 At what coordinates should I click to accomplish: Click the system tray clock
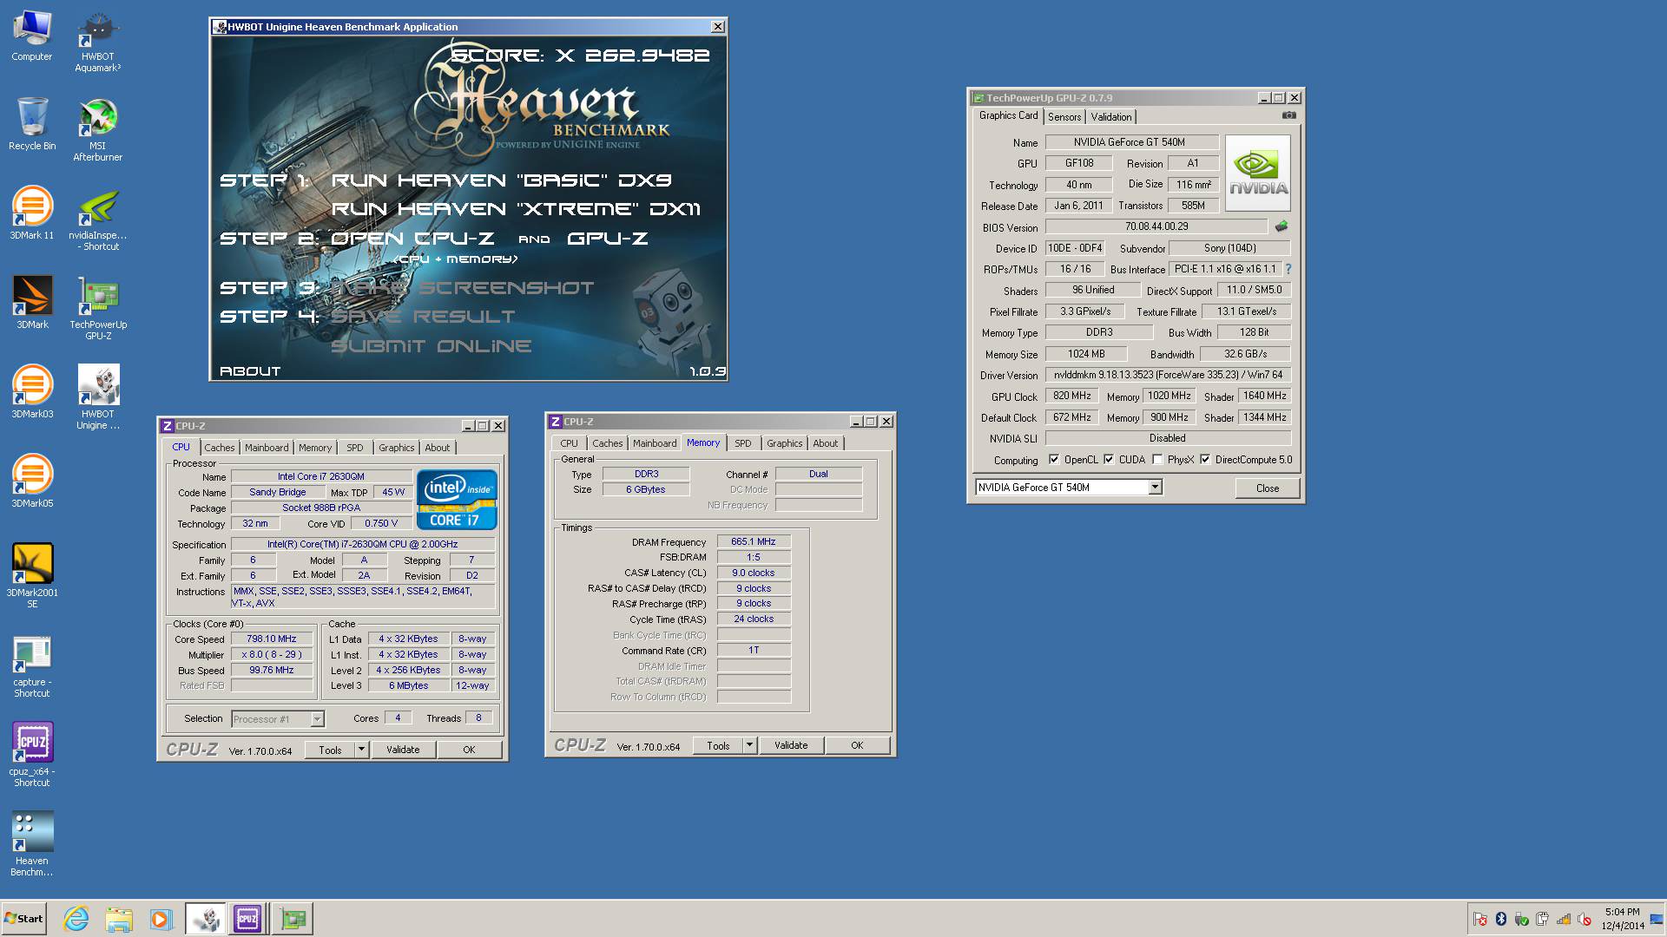click(x=1622, y=919)
